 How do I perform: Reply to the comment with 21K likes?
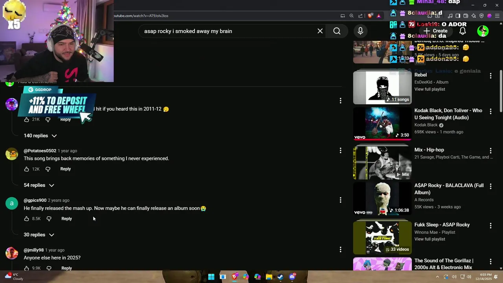[66, 119]
